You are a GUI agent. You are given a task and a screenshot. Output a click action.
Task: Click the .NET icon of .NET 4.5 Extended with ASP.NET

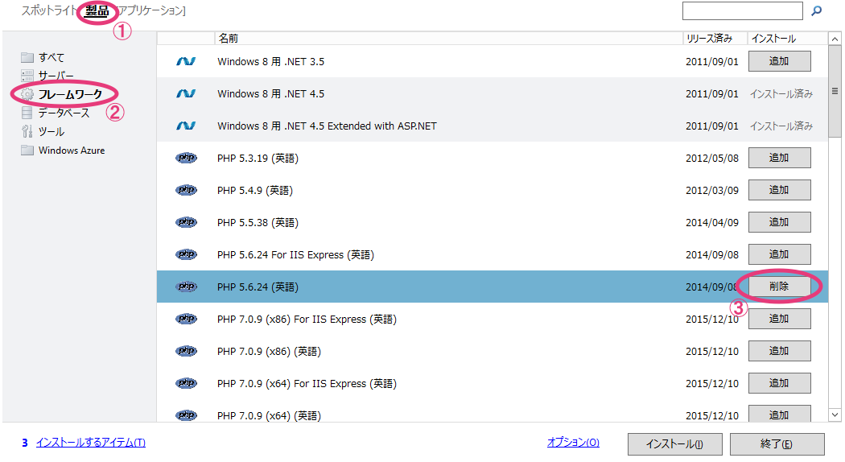pyautogui.click(x=186, y=126)
